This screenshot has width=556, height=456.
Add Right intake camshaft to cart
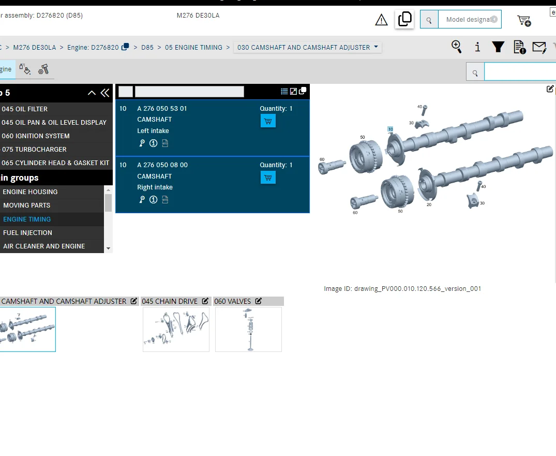click(x=268, y=178)
